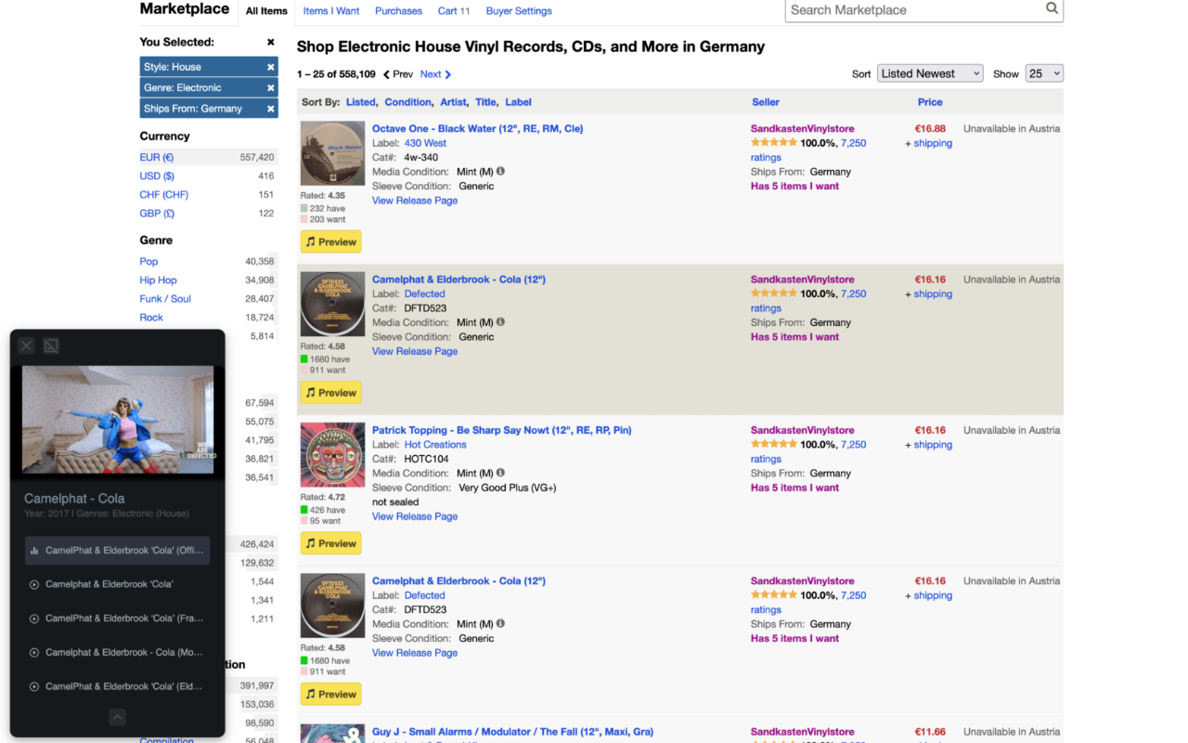1188x743 pixels.
Task: Remove the Genre: Electronic filter
Action: [271, 88]
